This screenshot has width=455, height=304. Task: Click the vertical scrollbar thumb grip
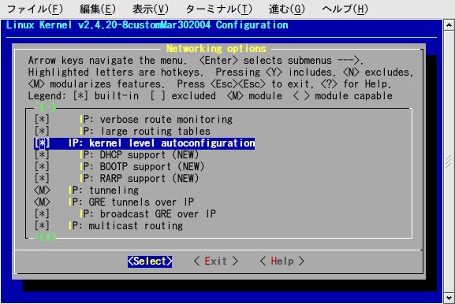449,161
